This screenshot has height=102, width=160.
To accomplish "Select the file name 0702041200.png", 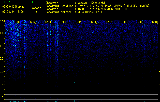I will [x=13, y=7].
